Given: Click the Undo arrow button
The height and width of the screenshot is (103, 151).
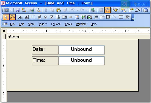Looking at the screenshot, I should pyautogui.click(x=73, y=10).
